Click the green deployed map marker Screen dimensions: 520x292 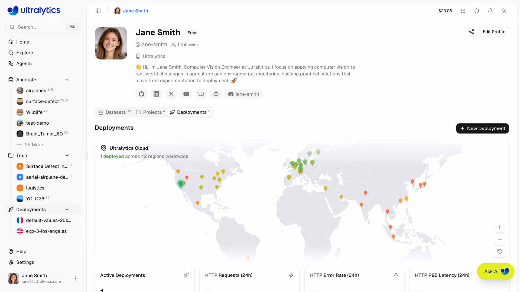coord(181,184)
